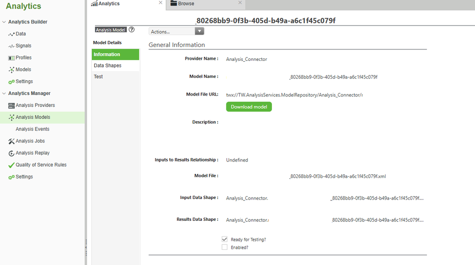Switch to the Browse tab

[x=206, y=4]
